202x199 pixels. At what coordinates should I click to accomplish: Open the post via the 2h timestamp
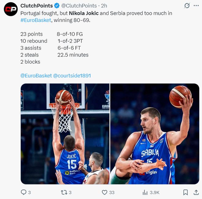coord(104,6)
